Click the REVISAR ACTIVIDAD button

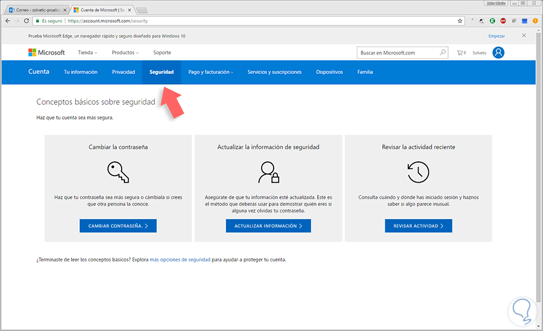tap(418, 226)
